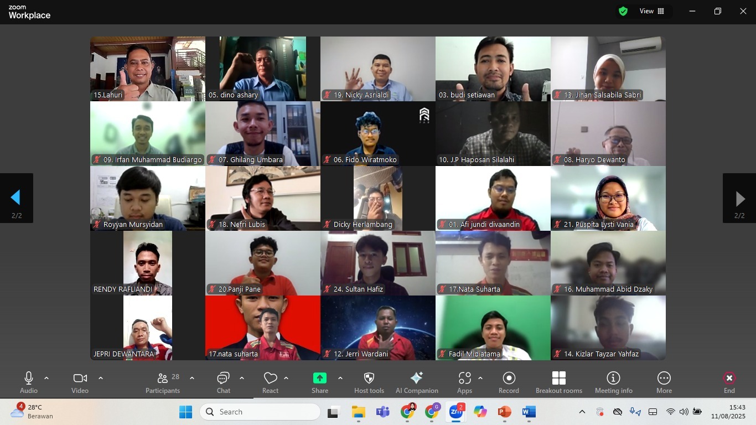
Task: Expand the Participants options arrow
Action: coord(192,379)
